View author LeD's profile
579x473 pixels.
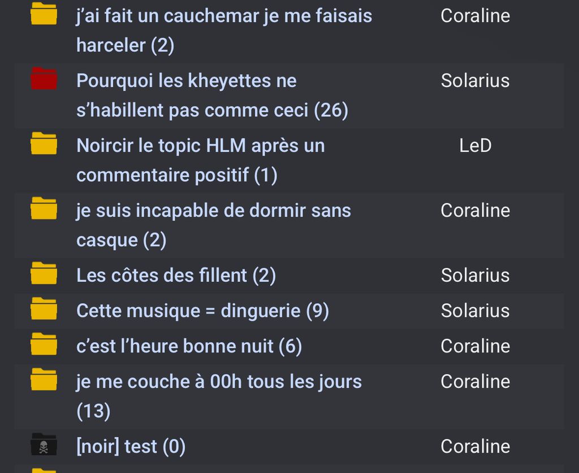point(475,146)
